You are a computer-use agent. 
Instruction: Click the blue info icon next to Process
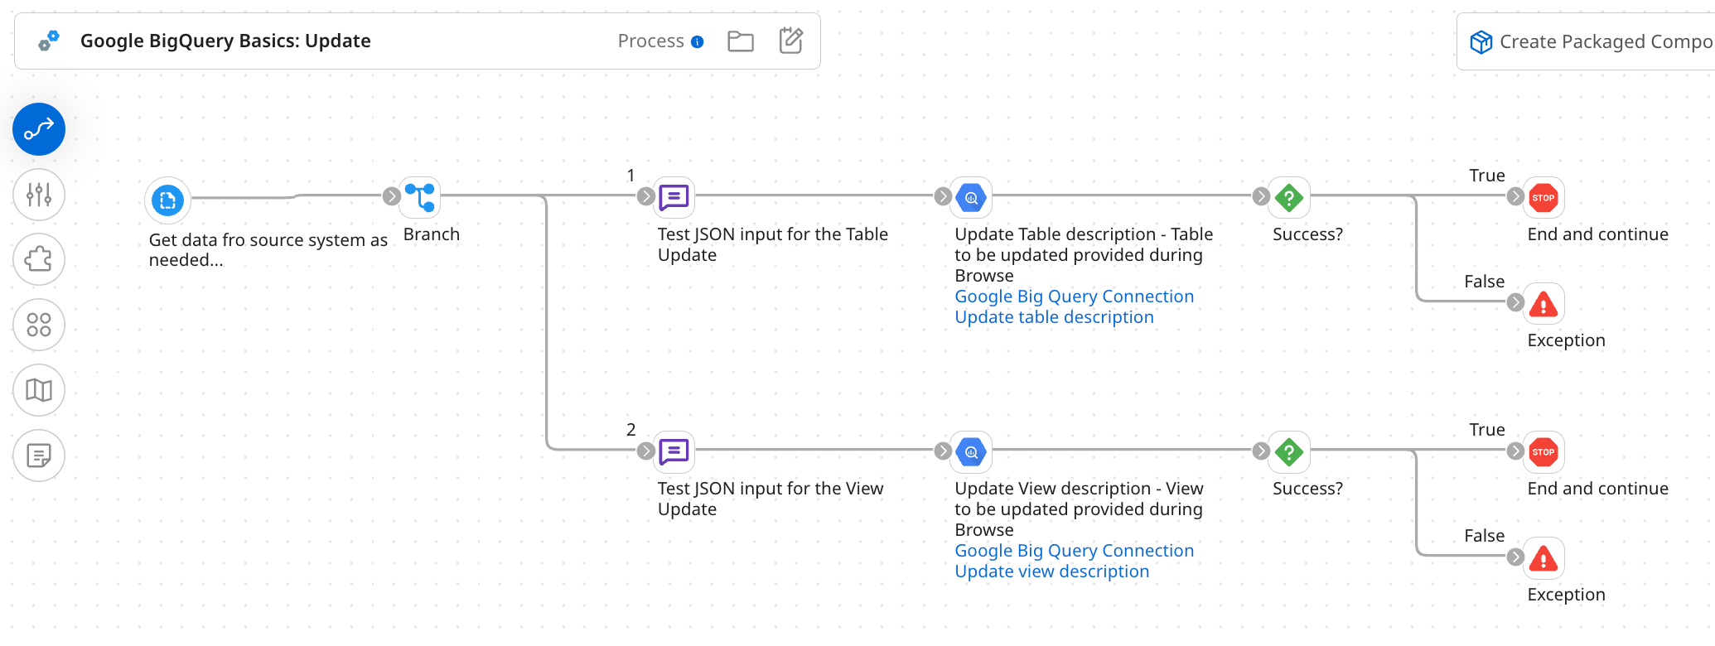696,41
